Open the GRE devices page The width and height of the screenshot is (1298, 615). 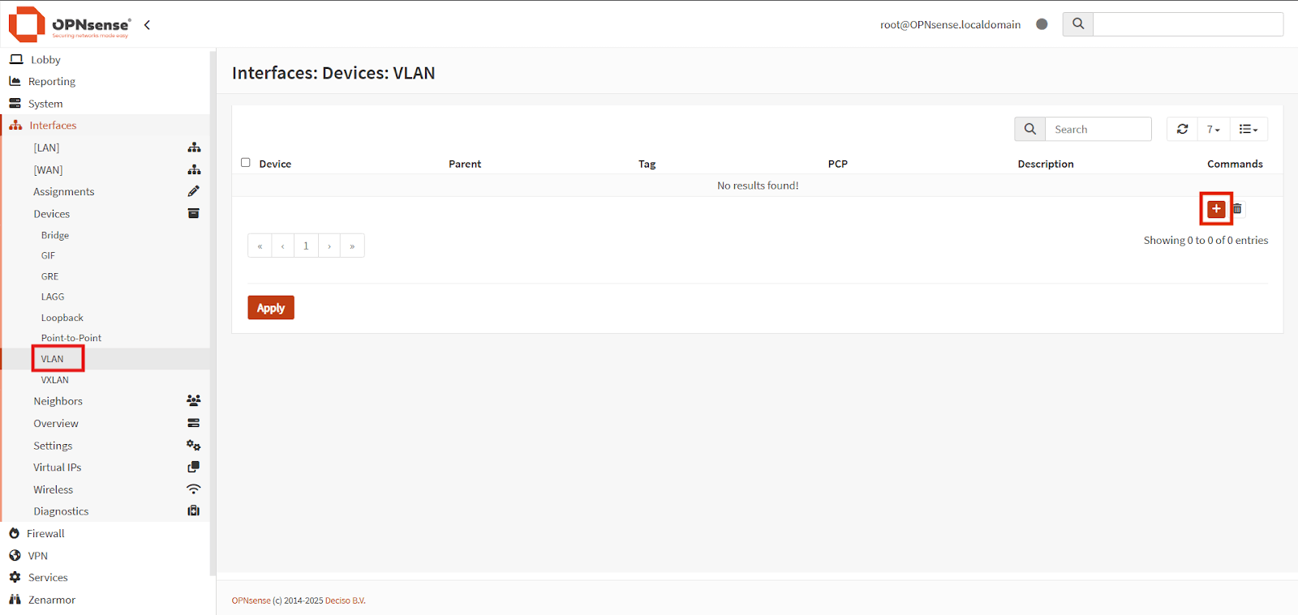49,276
